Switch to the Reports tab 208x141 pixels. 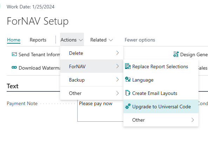38,40
